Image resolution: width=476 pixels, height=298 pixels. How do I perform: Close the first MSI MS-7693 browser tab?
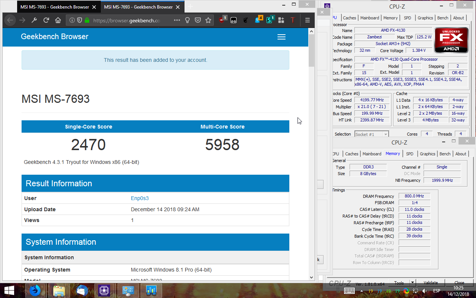[x=94, y=7]
